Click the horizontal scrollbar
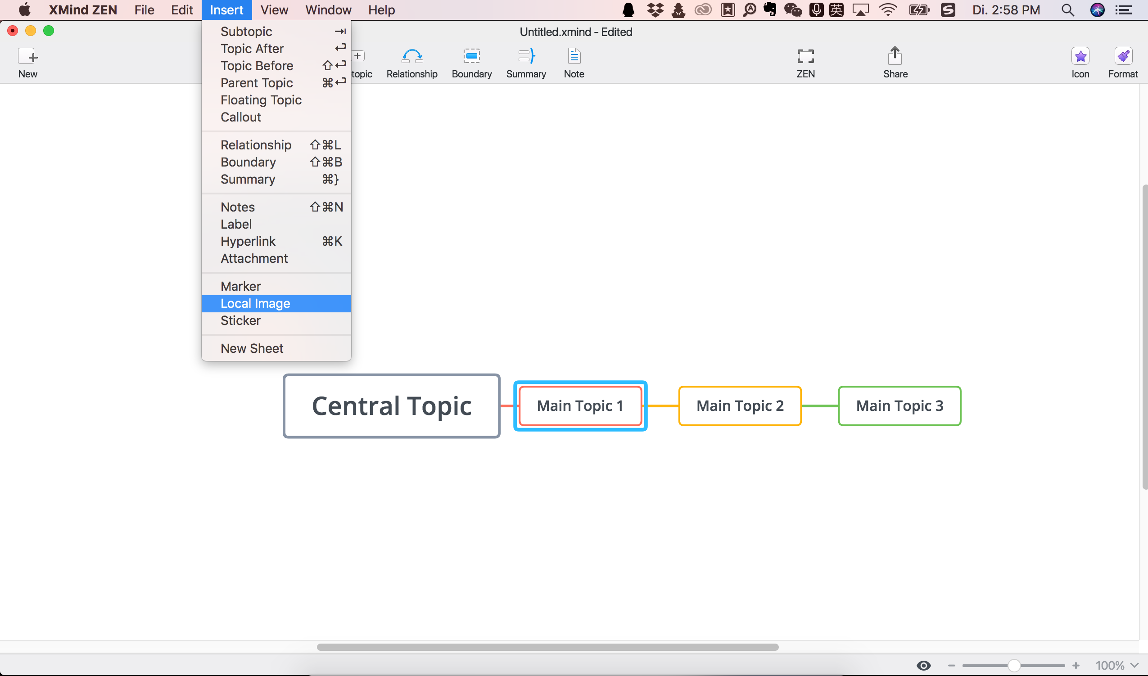 pyautogui.click(x=547, y=647)
